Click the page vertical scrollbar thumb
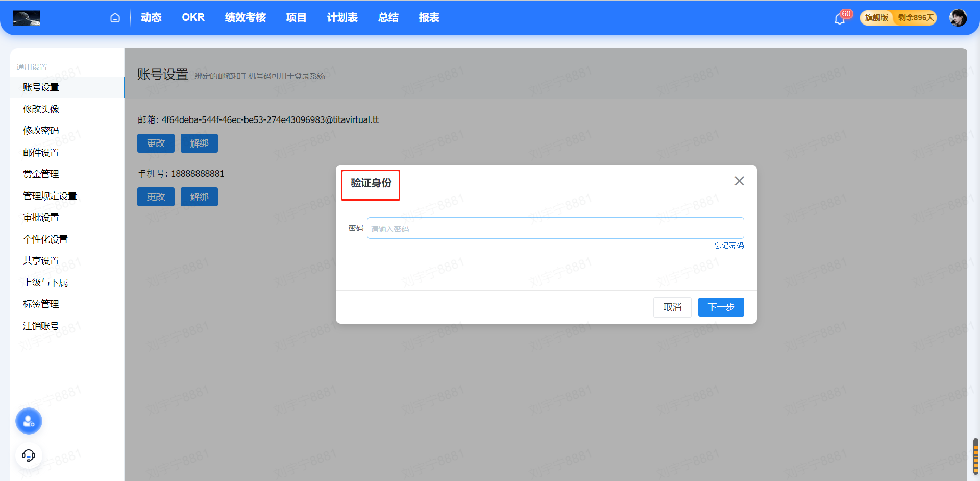 coord(975,456)
